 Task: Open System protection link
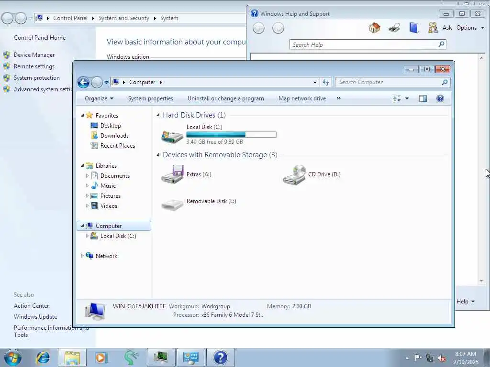36,78
